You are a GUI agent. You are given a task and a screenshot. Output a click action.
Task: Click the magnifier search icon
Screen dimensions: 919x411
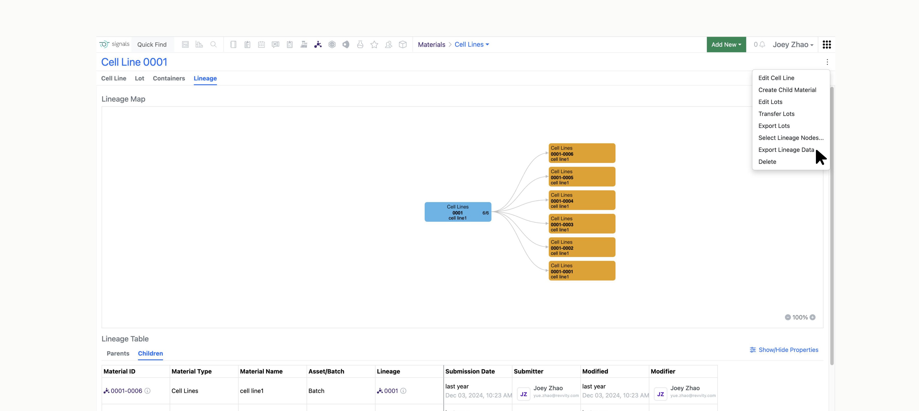(x=213, y=44)
